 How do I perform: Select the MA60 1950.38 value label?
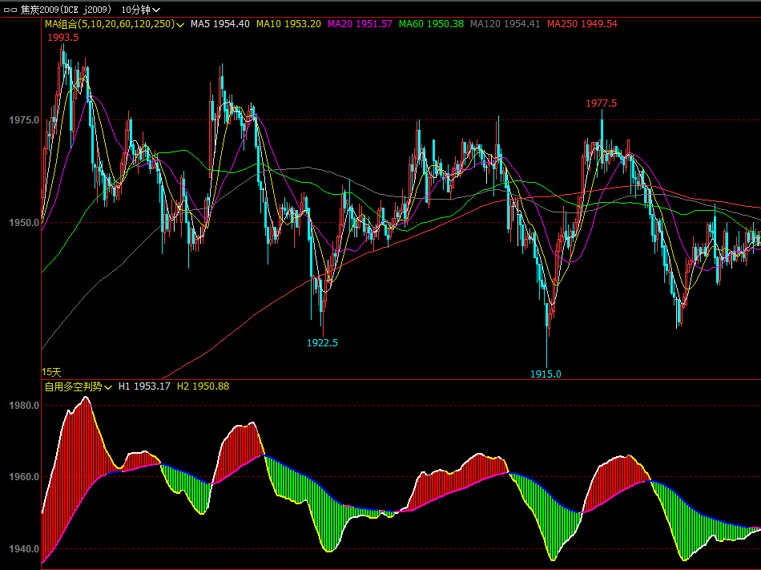(431, 24)
